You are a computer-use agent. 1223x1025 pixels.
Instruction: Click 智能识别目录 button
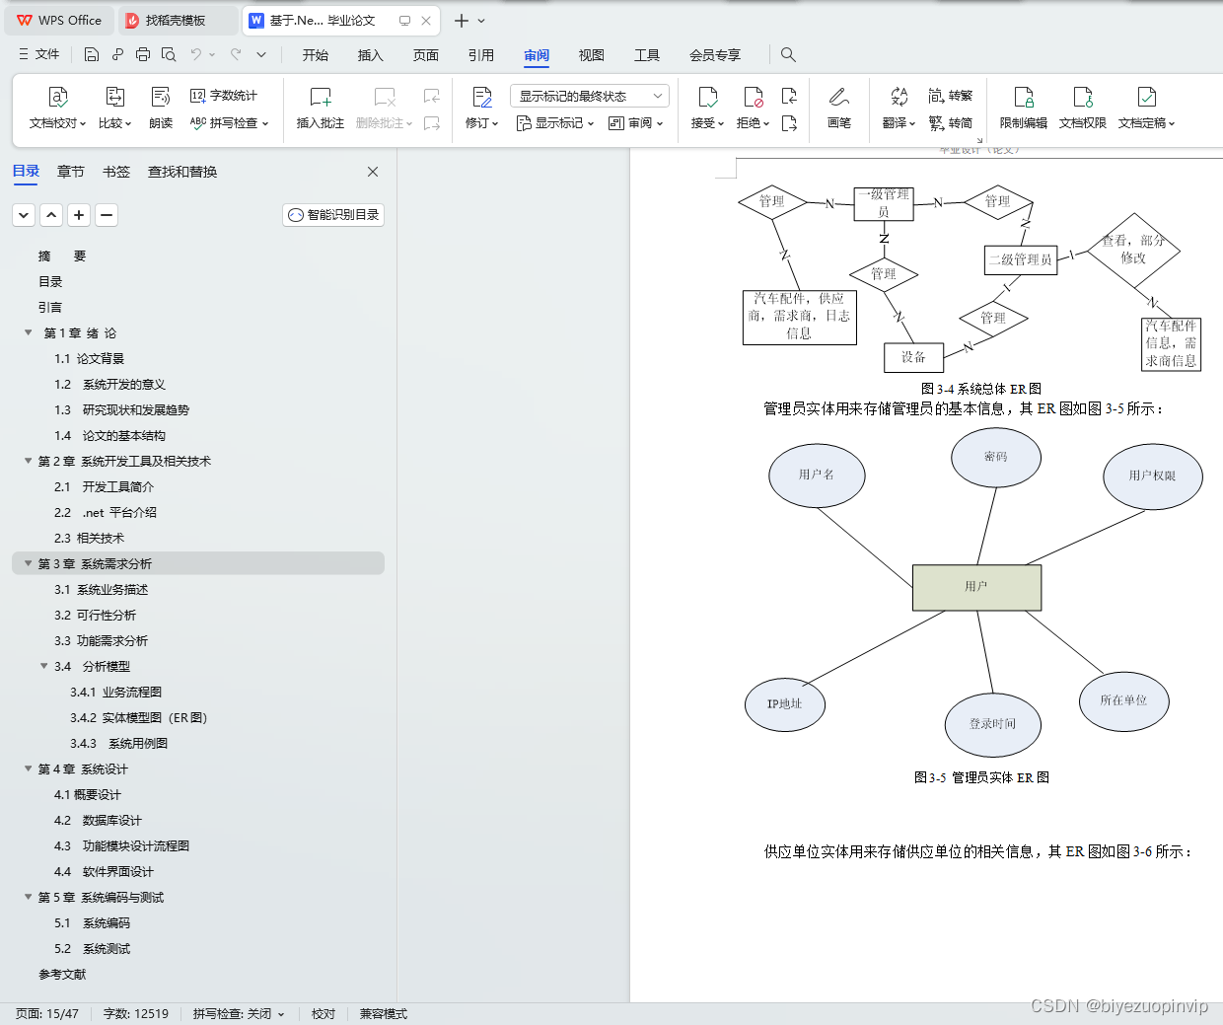(x=333, y=215)
